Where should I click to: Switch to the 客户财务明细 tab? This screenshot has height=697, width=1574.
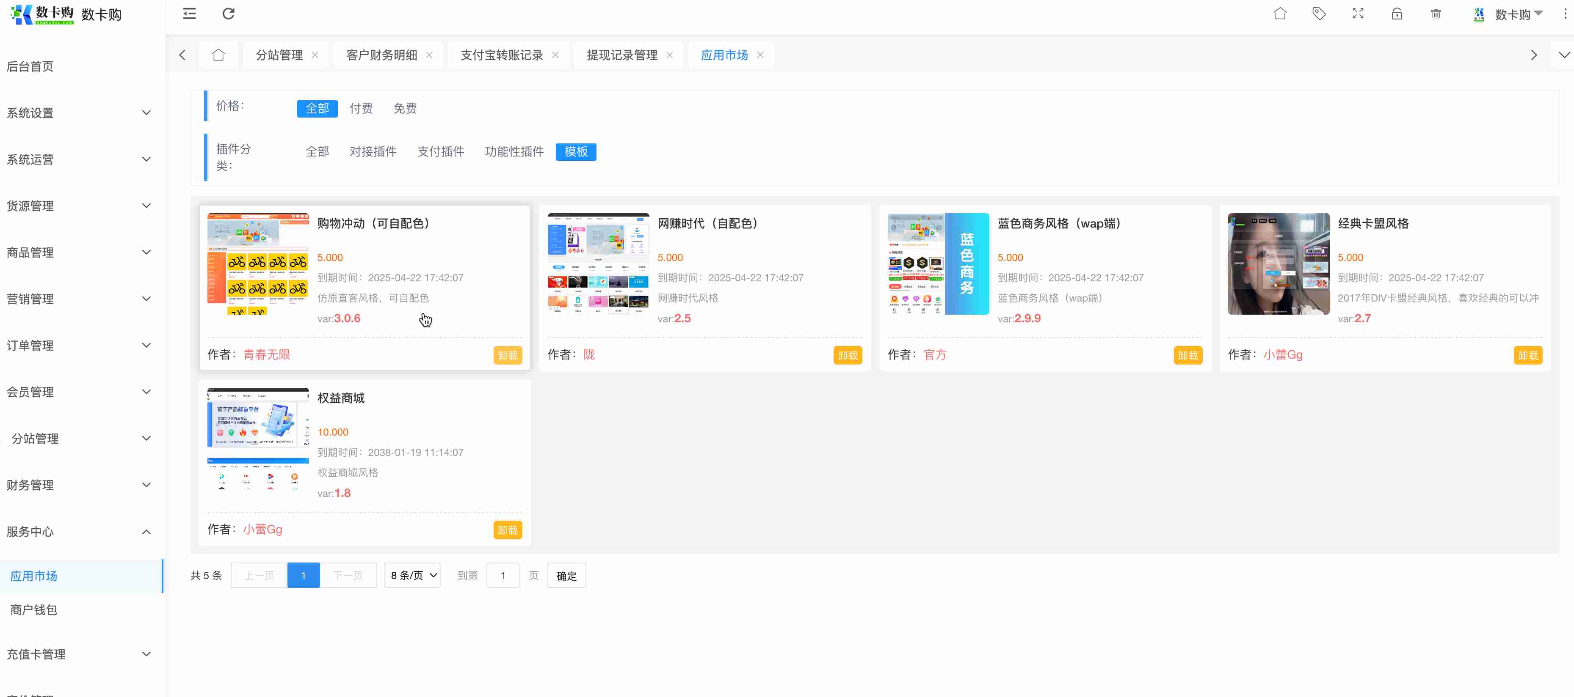coord(381,55)
